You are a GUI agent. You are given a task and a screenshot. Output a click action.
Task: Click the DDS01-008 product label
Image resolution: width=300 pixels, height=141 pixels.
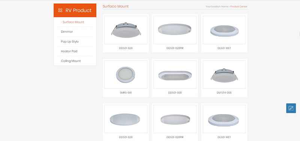pyautogui.click(x=175, y=93)
